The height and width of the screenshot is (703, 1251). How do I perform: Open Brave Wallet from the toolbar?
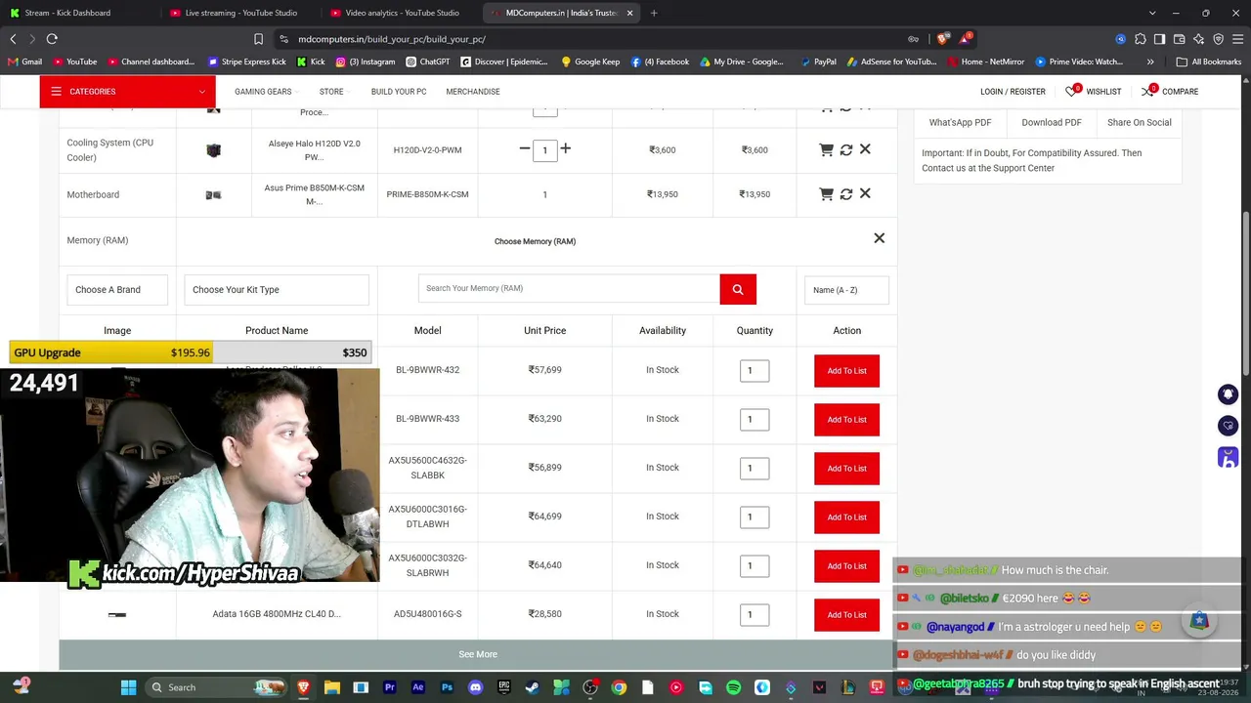(x=1179, y=39)
